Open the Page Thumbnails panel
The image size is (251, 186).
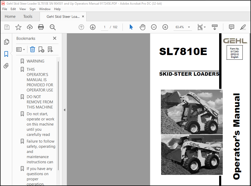(6, 42)
